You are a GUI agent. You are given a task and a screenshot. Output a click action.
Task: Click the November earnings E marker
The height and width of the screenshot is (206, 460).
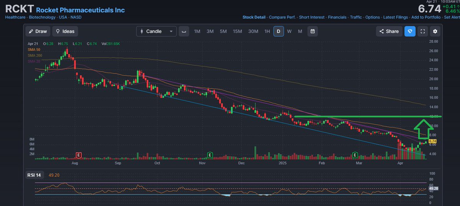coord(210,155)
